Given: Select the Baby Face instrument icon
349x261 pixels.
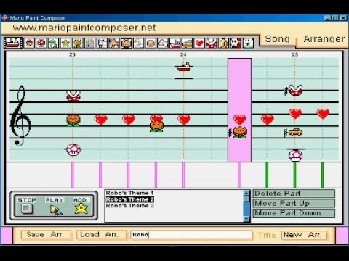Looking at the screenshot, I should coord(151,43).
